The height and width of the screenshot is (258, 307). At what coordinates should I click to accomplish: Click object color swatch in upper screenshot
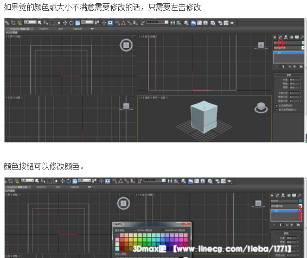pos(303,42)
